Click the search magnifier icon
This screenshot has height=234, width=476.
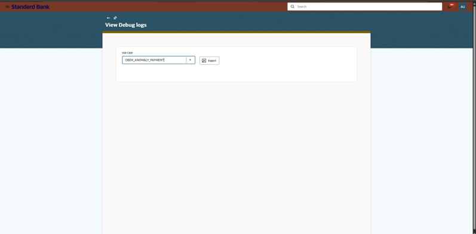293,7
